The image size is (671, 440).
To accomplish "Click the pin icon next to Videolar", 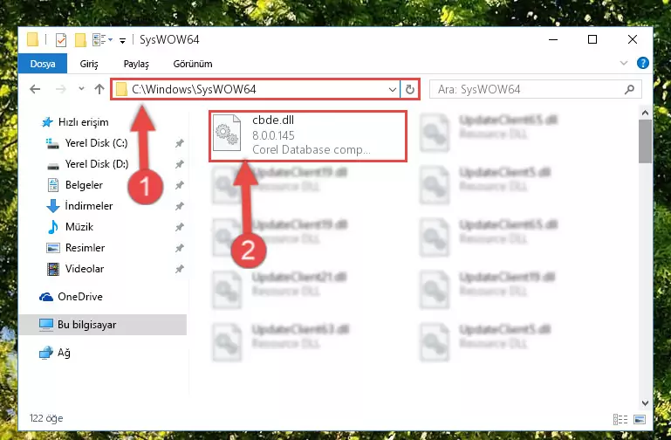I will click(x=179, y=269).
